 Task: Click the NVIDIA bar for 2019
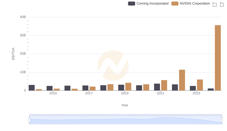click(128, 87)
